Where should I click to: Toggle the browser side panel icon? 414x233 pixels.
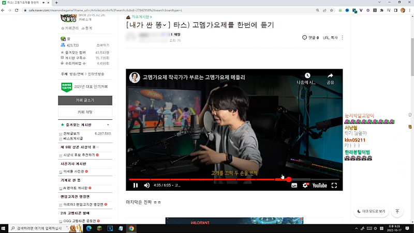pyautogui.click(x=395, y=10)
